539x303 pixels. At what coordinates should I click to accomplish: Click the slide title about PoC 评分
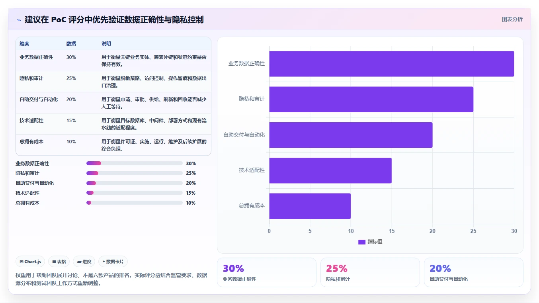click(114, 20)
